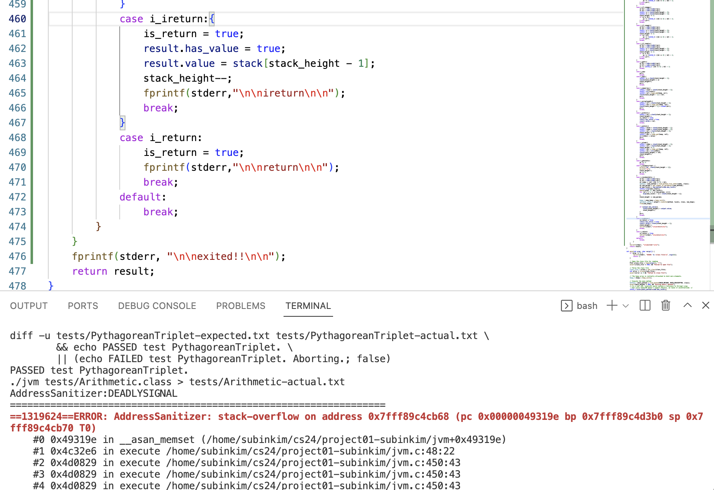Click the Split Terminal icon

(x=645, y=306)
